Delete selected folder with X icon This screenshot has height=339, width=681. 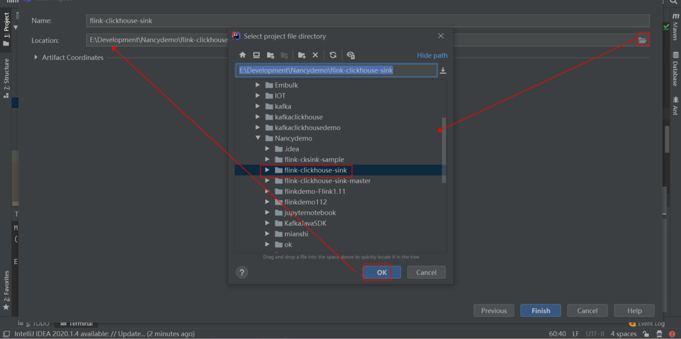tap(316, 55)
